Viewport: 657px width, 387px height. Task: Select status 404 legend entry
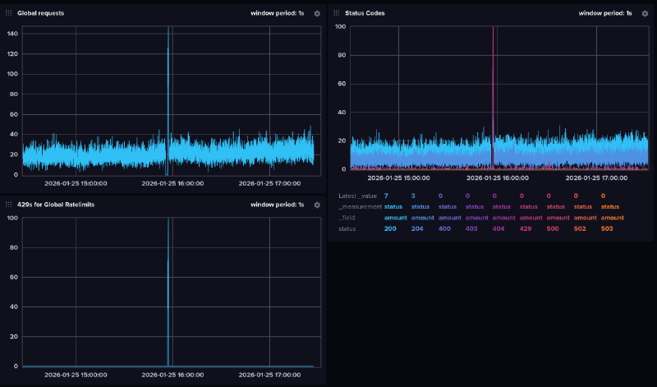coord(498,229)
